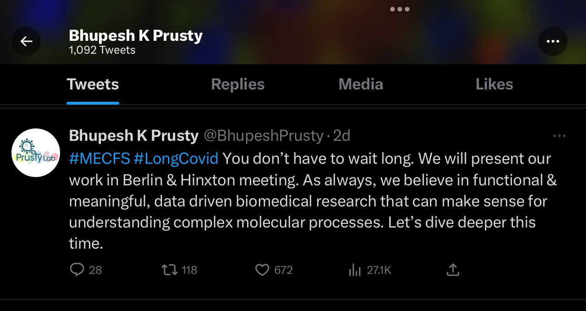This screenshot has height=311, width=586.
Task: Open the tweet's 2d timestamp
Action: 342,136
